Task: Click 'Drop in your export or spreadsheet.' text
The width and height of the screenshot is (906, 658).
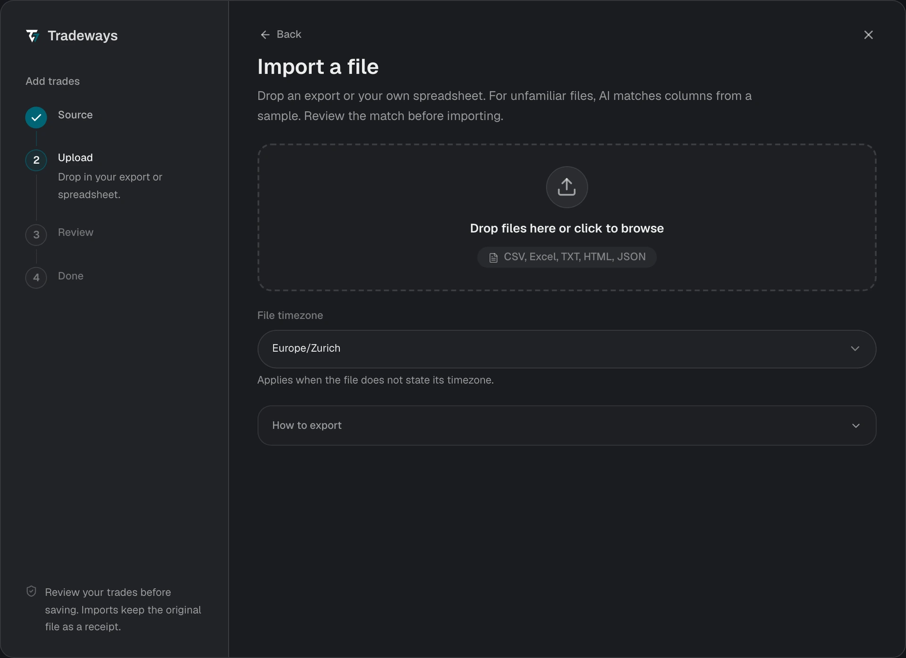Action: (110, 186)
